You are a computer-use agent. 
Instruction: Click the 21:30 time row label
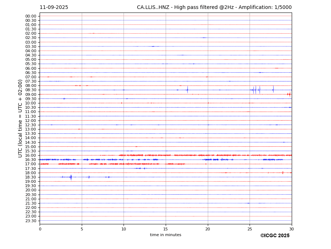coord(31,203)
